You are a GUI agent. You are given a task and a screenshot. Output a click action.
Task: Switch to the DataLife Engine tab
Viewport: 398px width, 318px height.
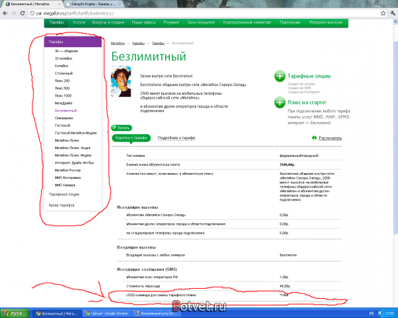(x=94, y=4)
